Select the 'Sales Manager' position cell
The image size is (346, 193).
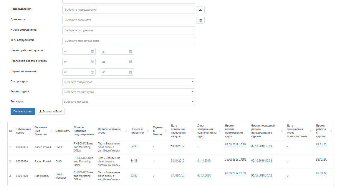click(61, 176)
